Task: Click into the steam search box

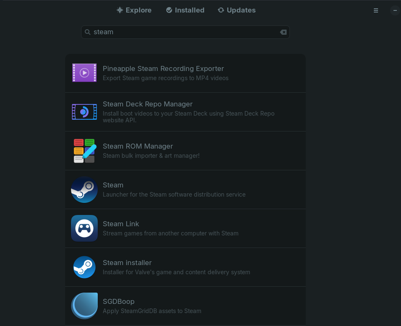Action: pyautogui.click(x=184, y=32)
